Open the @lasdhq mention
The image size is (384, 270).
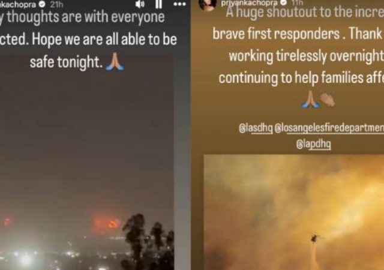click(256, 128)
